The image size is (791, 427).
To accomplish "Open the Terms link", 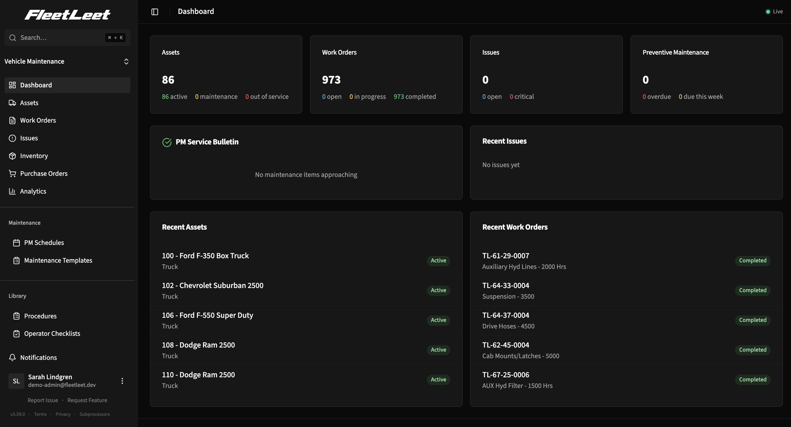I will click(x=40, y=414).
